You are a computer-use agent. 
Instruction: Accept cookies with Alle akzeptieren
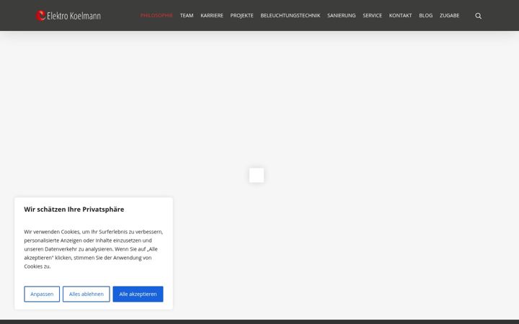(x=138, y=294)
